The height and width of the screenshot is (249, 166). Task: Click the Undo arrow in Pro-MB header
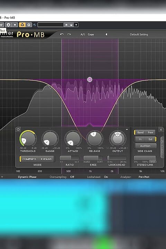(x=62, y=34)
